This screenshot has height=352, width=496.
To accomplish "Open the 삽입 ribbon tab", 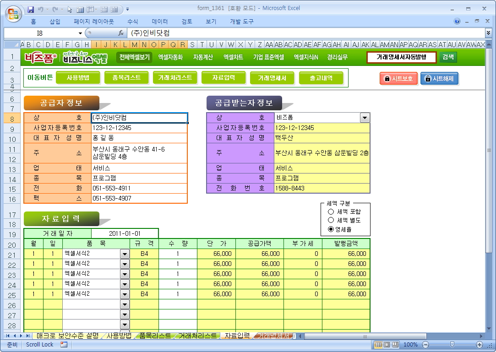I will [55, 22].
